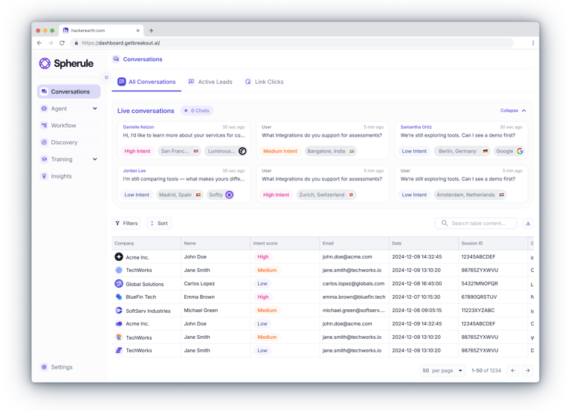Open Samantha Ortiz's live conversation card
Viewport: 571px width, 411px height.
tap(462, 140)
